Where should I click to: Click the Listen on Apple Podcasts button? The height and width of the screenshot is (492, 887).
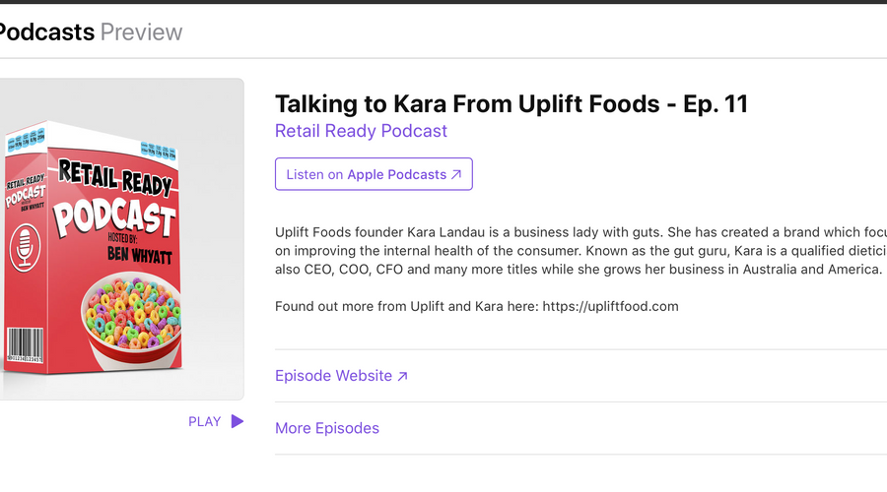tap(374, 174)
